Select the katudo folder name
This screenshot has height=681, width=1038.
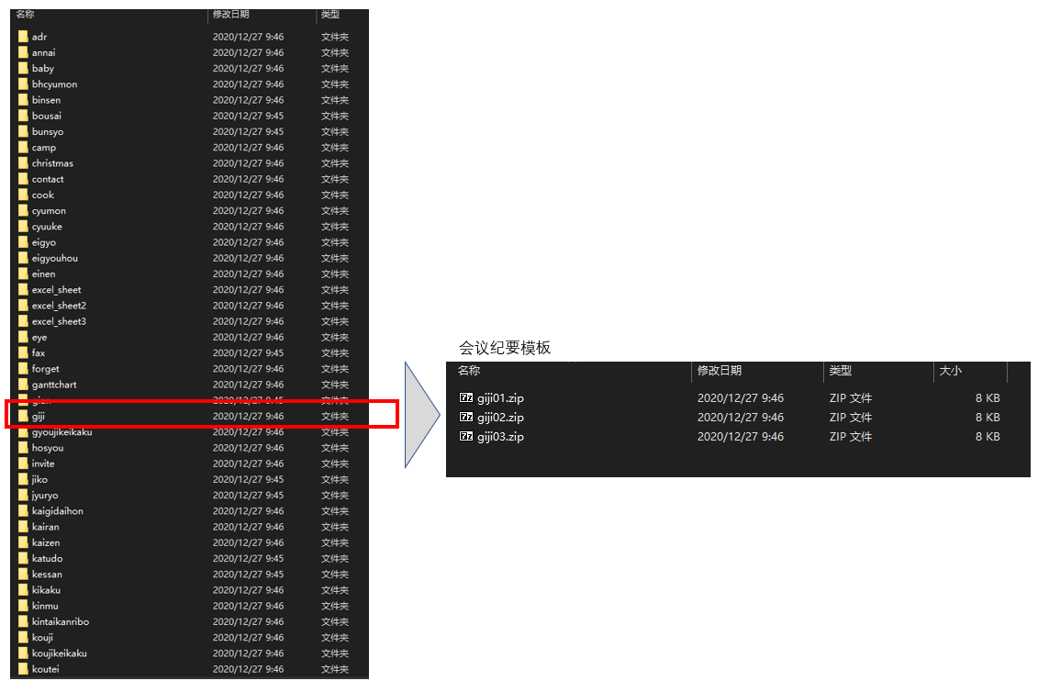tap(48, 559)
